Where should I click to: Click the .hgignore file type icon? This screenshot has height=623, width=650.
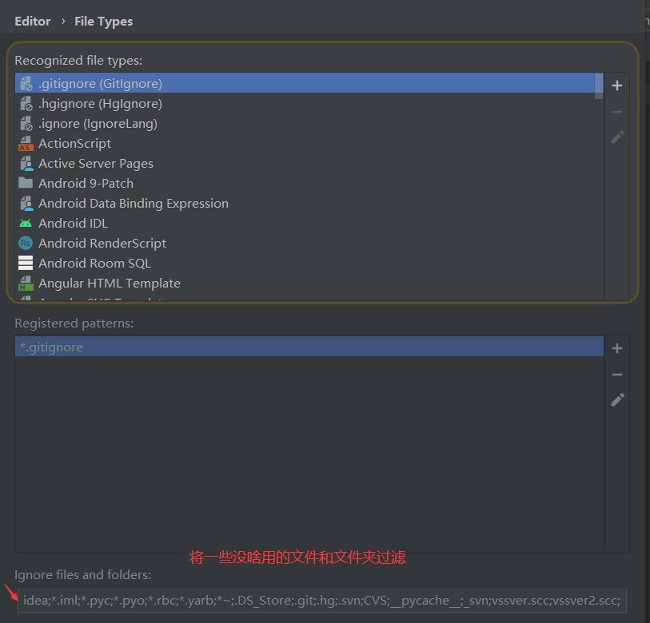(26, 104)
